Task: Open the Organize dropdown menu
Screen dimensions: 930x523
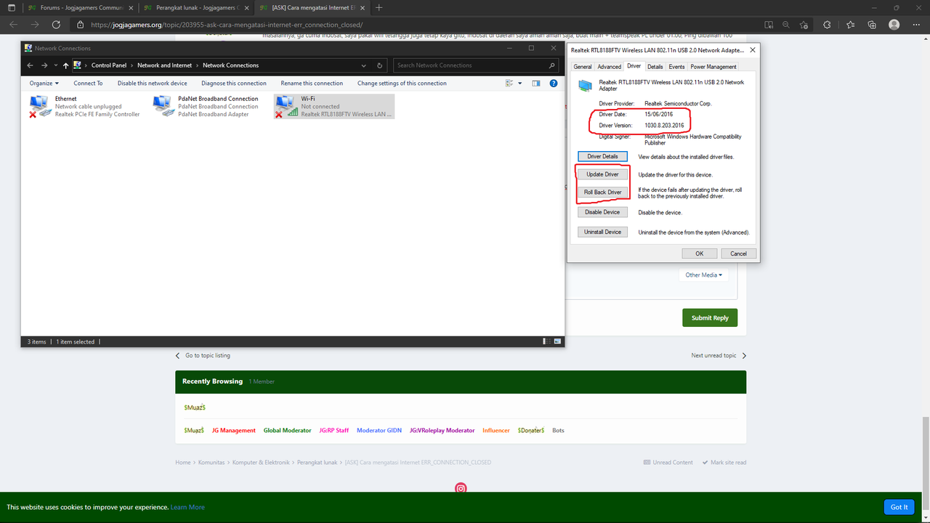Action: click(x=44, y=84)
